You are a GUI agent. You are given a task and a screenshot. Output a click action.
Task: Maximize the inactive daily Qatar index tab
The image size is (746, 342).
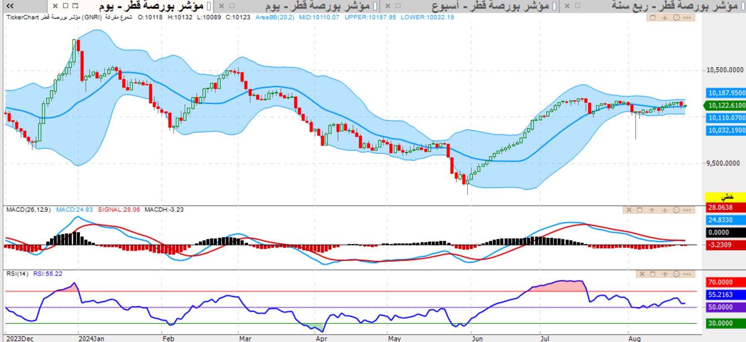[x=232, y=6]
